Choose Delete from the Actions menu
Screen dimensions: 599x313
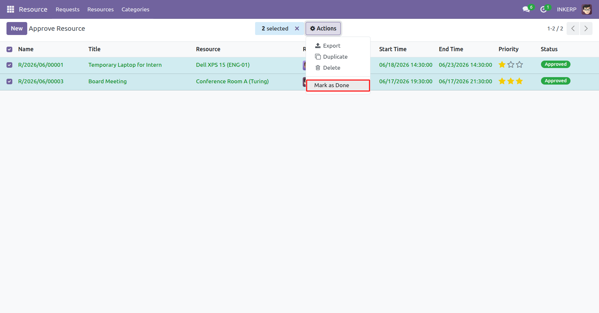(338, 68)
